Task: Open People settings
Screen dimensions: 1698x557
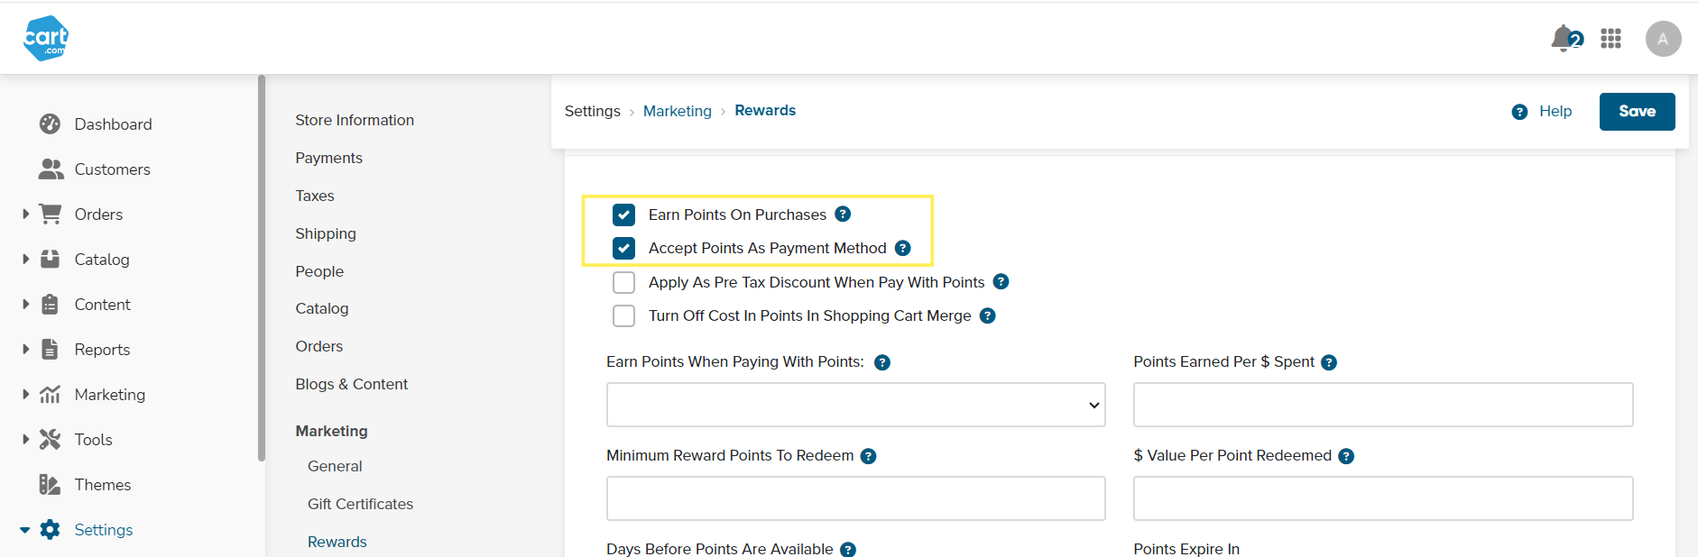Action: [319, 271]
